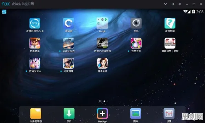The height and width of the screenshot is (123, 205).
Task: Open the 将军之战场争锋 game
Action: (x=102, y=43)
